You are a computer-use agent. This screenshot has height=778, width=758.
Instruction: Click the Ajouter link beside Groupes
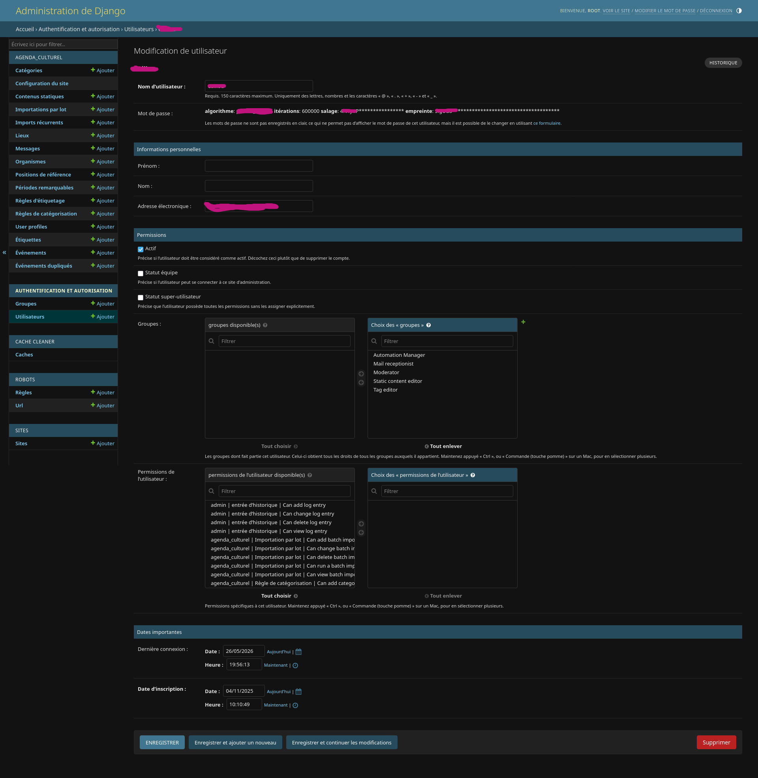103,304
